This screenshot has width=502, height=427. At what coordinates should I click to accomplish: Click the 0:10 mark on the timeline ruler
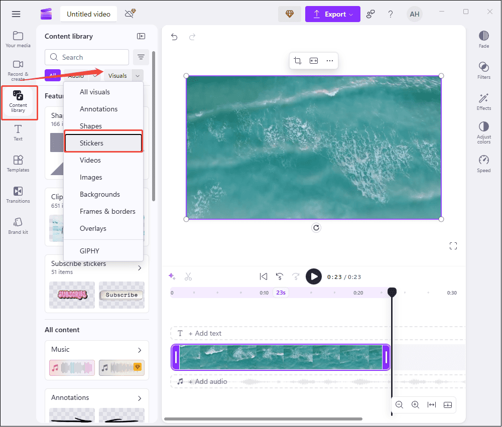(x=264, y=292)
